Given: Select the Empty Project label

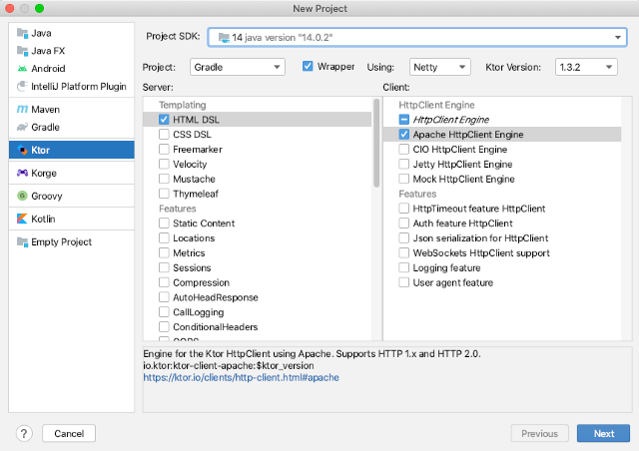Looking at the screenshot, I should [61, 242].
